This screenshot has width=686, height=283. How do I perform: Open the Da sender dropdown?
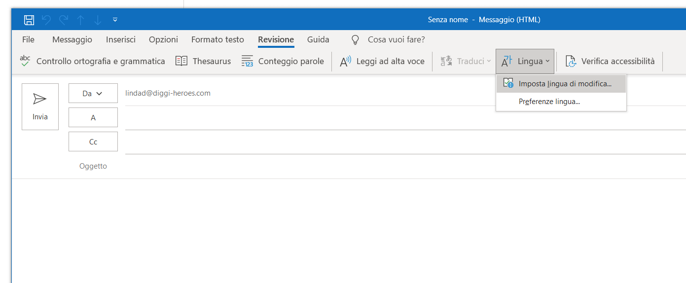pos(93,93)
